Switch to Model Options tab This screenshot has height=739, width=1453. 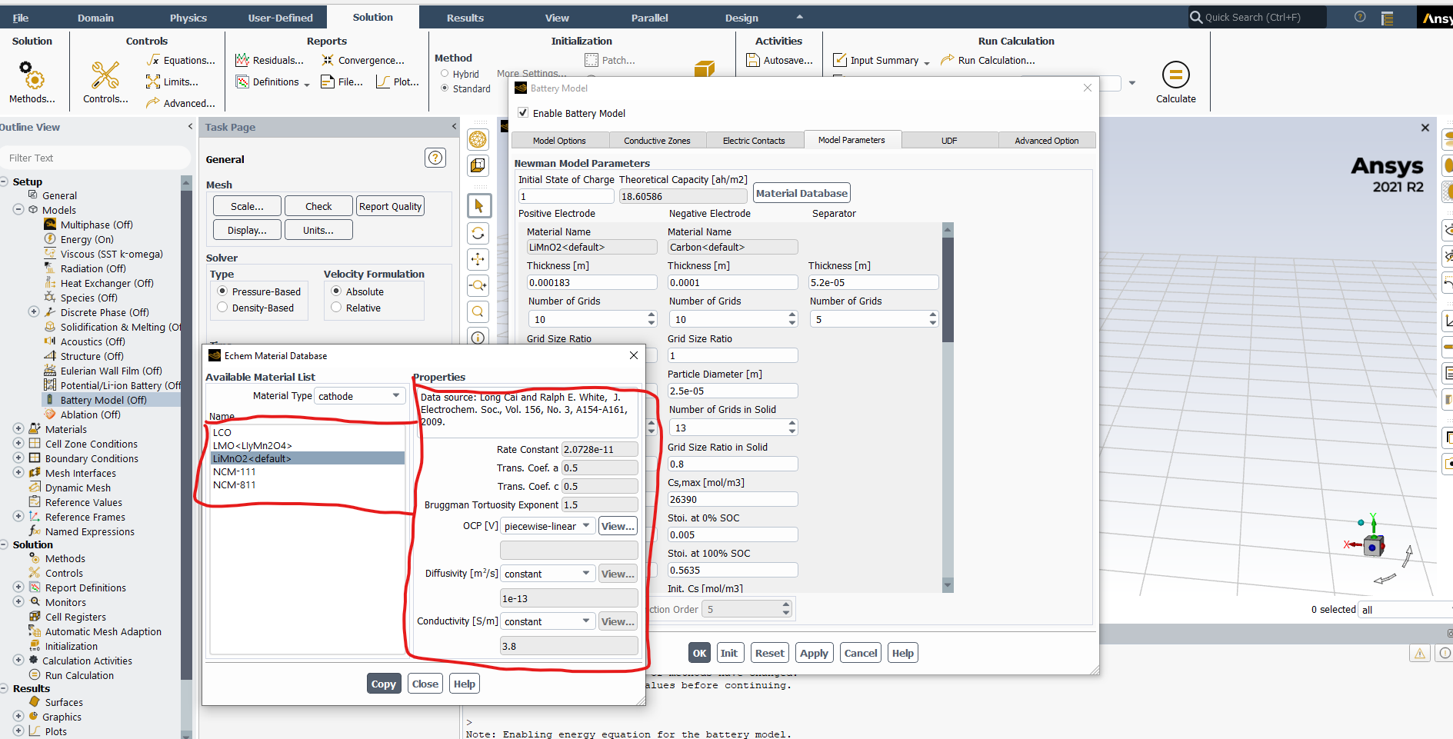click(x=559, y=141)
